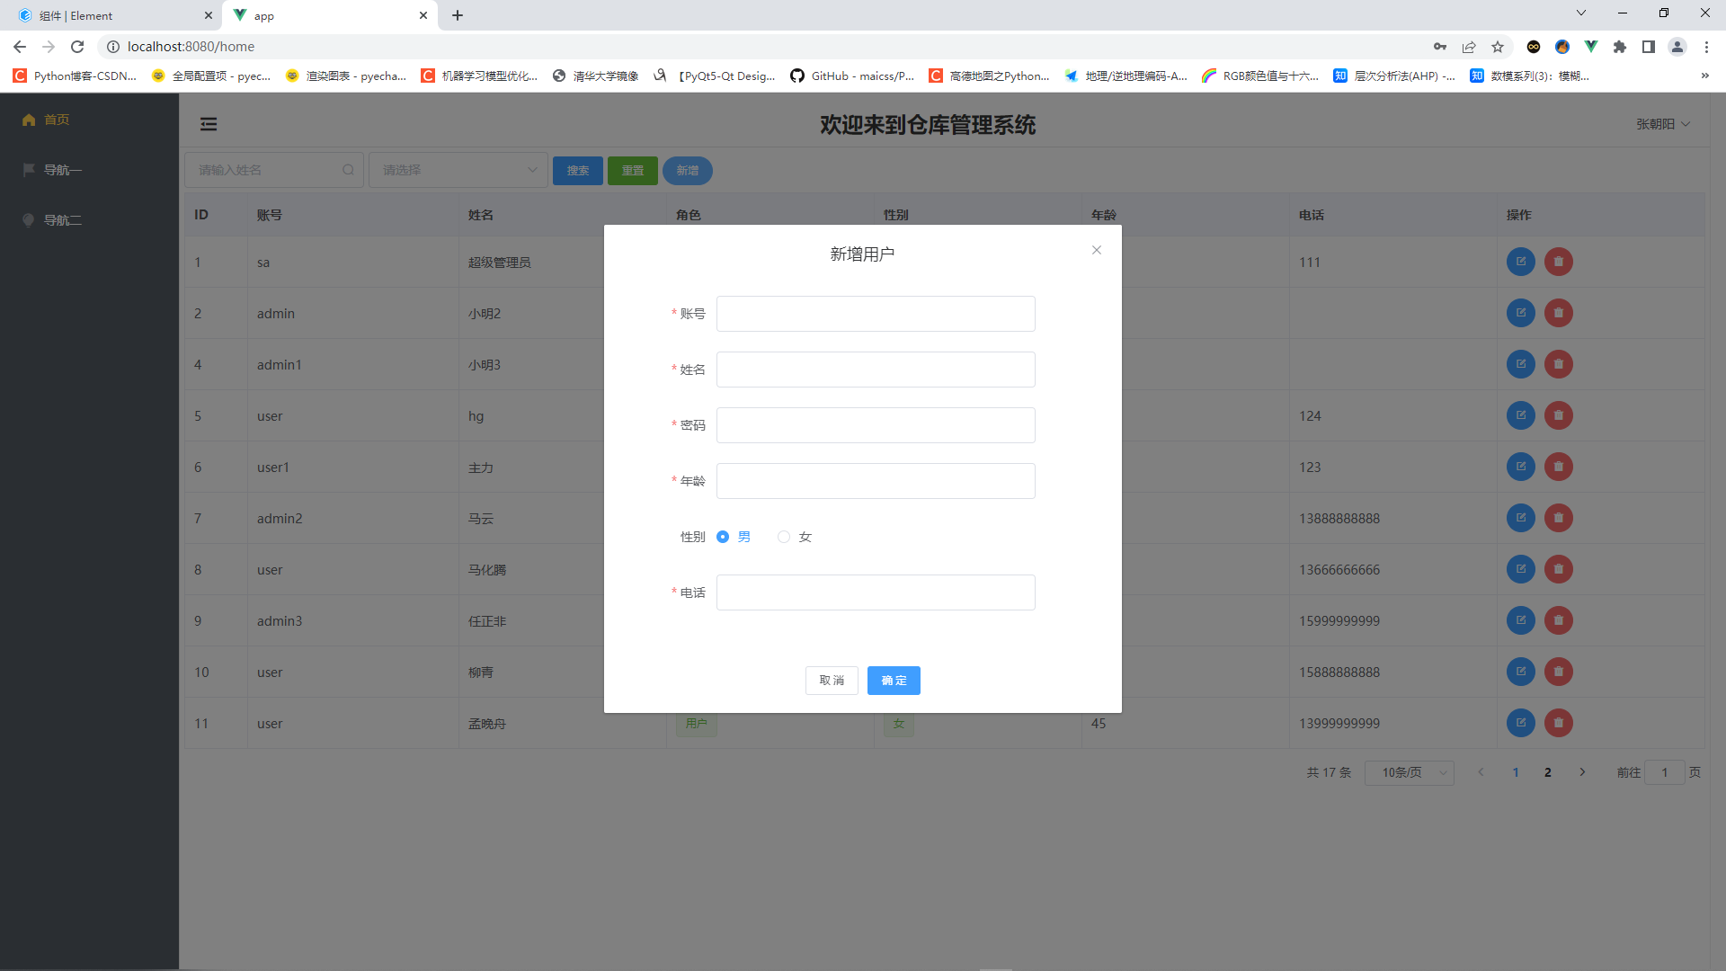1726x971 pixels.
Task: Click the edit icon for row 11
Action: (1521, 722)
